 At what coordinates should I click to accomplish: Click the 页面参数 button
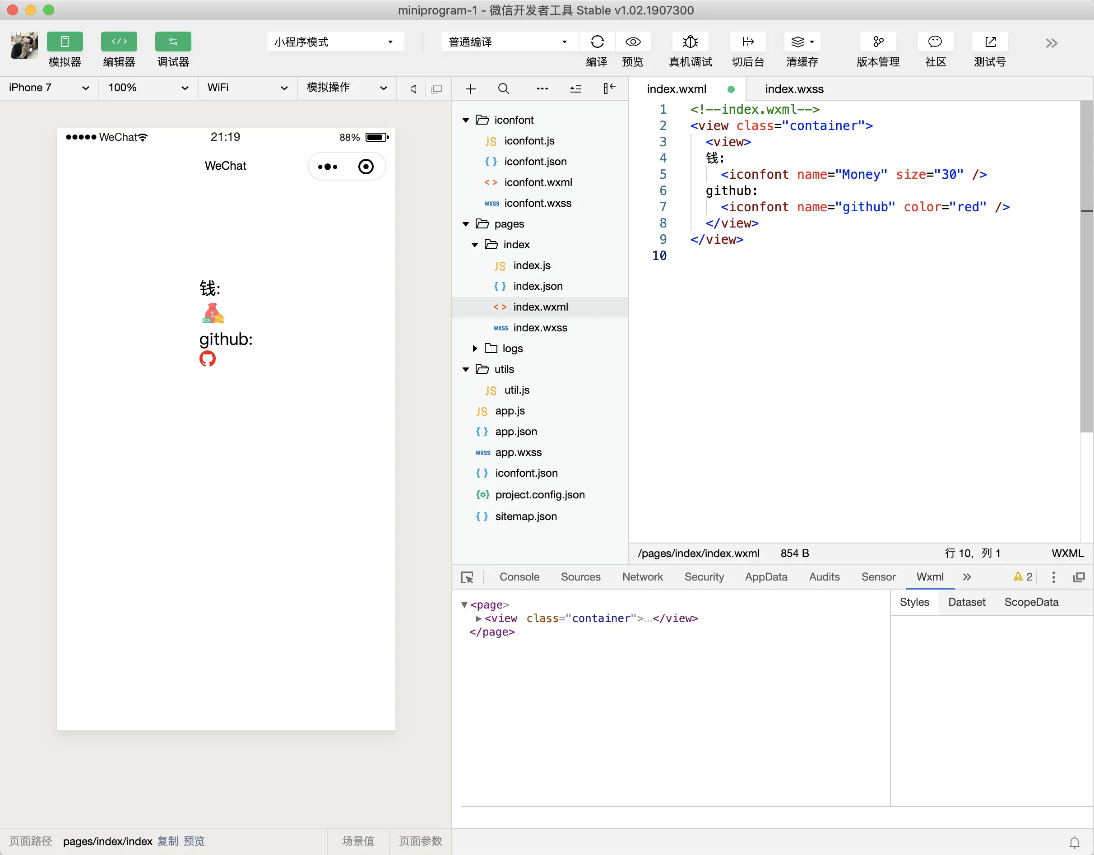coord(420,841)
